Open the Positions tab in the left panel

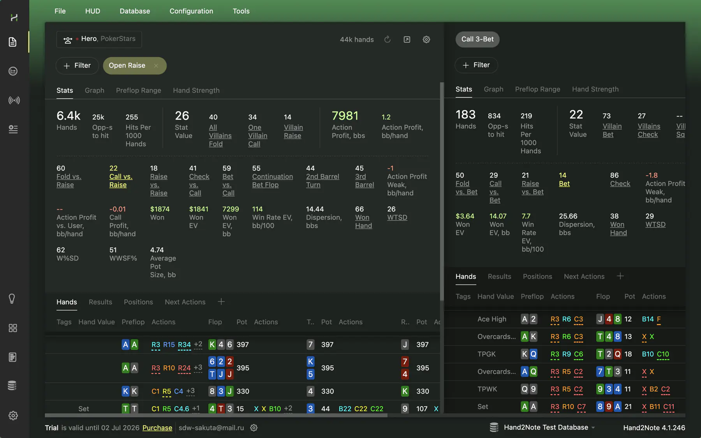pos(138,302)
